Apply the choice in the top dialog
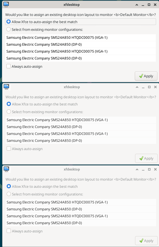 click(146, 76)
